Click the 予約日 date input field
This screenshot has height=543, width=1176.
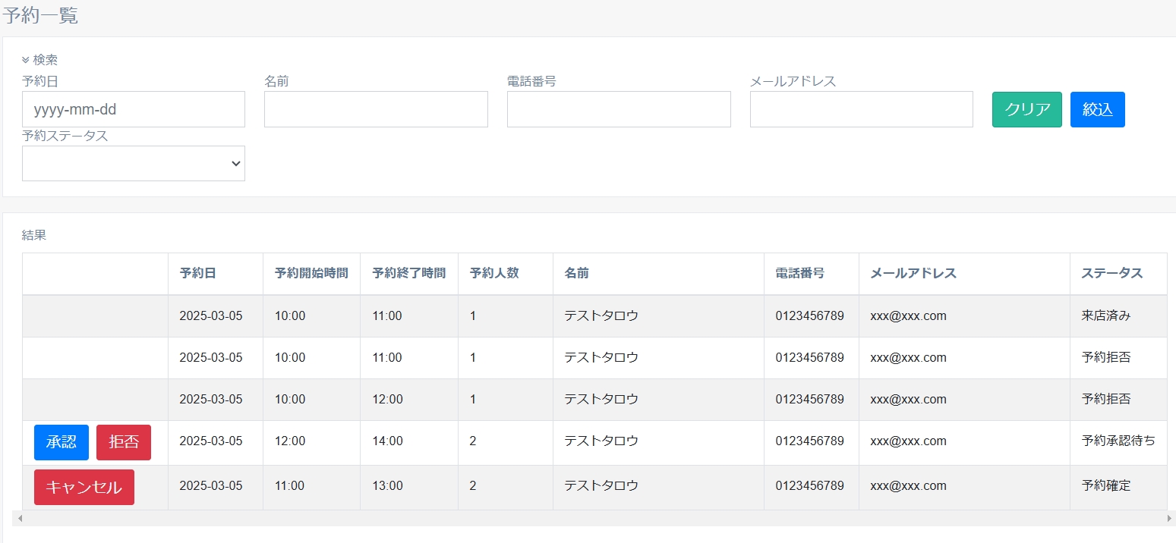[x=134, y=109]
